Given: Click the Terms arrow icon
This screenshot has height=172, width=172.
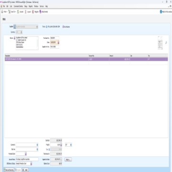Looking at the screenshot, I should [x=46, y=27].
